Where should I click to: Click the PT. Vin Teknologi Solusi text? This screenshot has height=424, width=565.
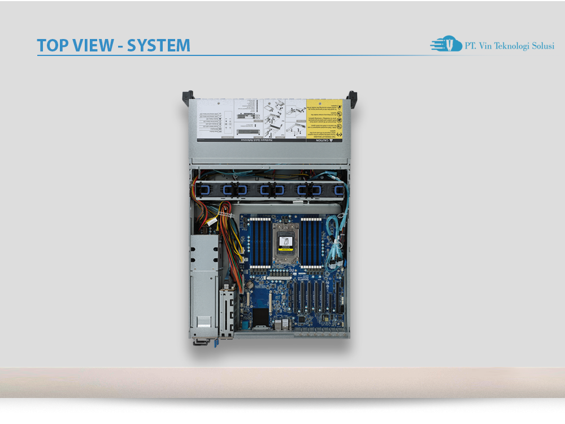[x=509, y=46]
